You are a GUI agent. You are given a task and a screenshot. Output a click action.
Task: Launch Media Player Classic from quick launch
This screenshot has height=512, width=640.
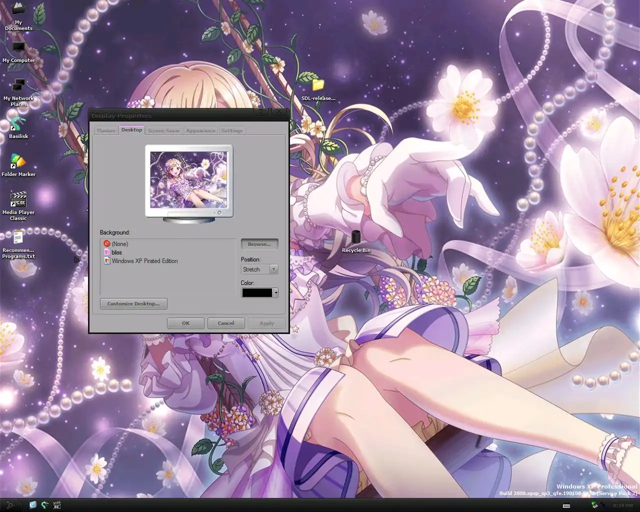[56, 505]
